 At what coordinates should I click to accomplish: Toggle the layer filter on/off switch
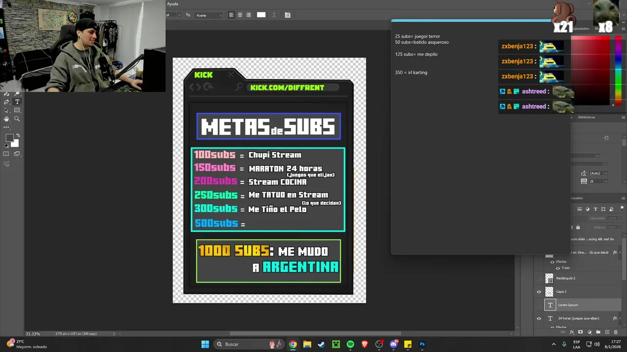(623, 209)
